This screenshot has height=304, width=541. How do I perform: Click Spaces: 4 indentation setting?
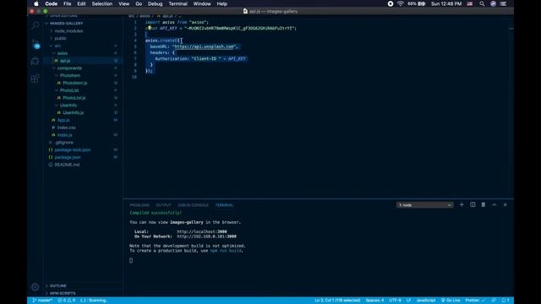click(x=374, y=301)
